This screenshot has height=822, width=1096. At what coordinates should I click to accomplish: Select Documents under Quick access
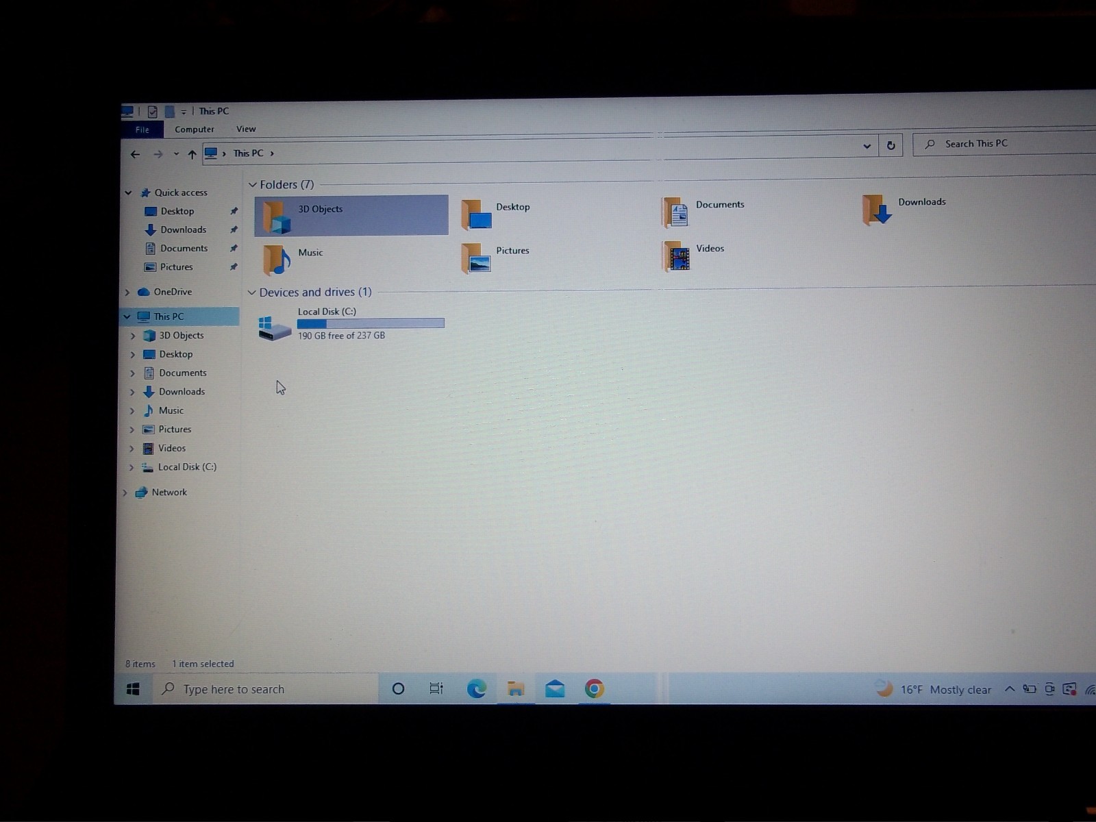[183, 249]
